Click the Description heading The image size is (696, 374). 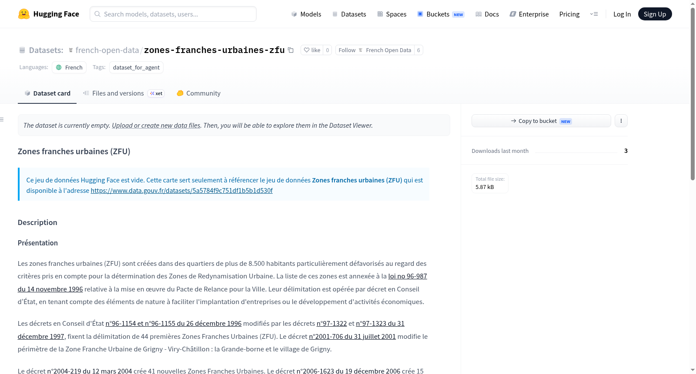[37, 222]
